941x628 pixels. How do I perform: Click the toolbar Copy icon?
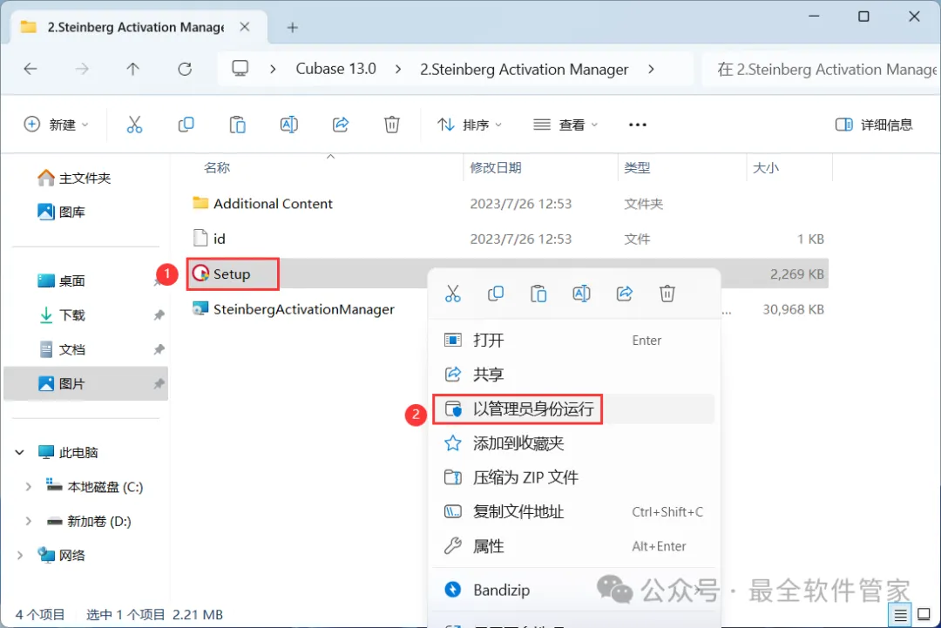coord(186,125)
